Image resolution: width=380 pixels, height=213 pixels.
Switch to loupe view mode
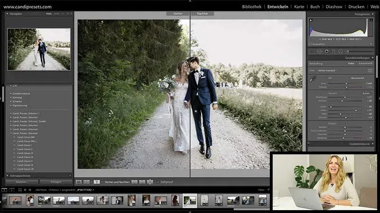pyautogui.click(x=79, y=182)
